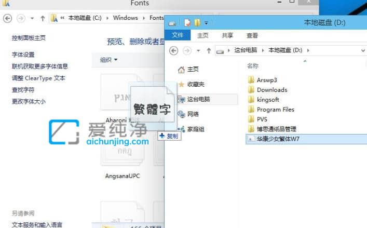The image size is (367, 228).
Task: Select the kingsoft folder
Action: point(268,100)
